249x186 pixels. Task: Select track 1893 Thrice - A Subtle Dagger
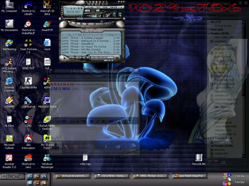(x=90, y=38)
